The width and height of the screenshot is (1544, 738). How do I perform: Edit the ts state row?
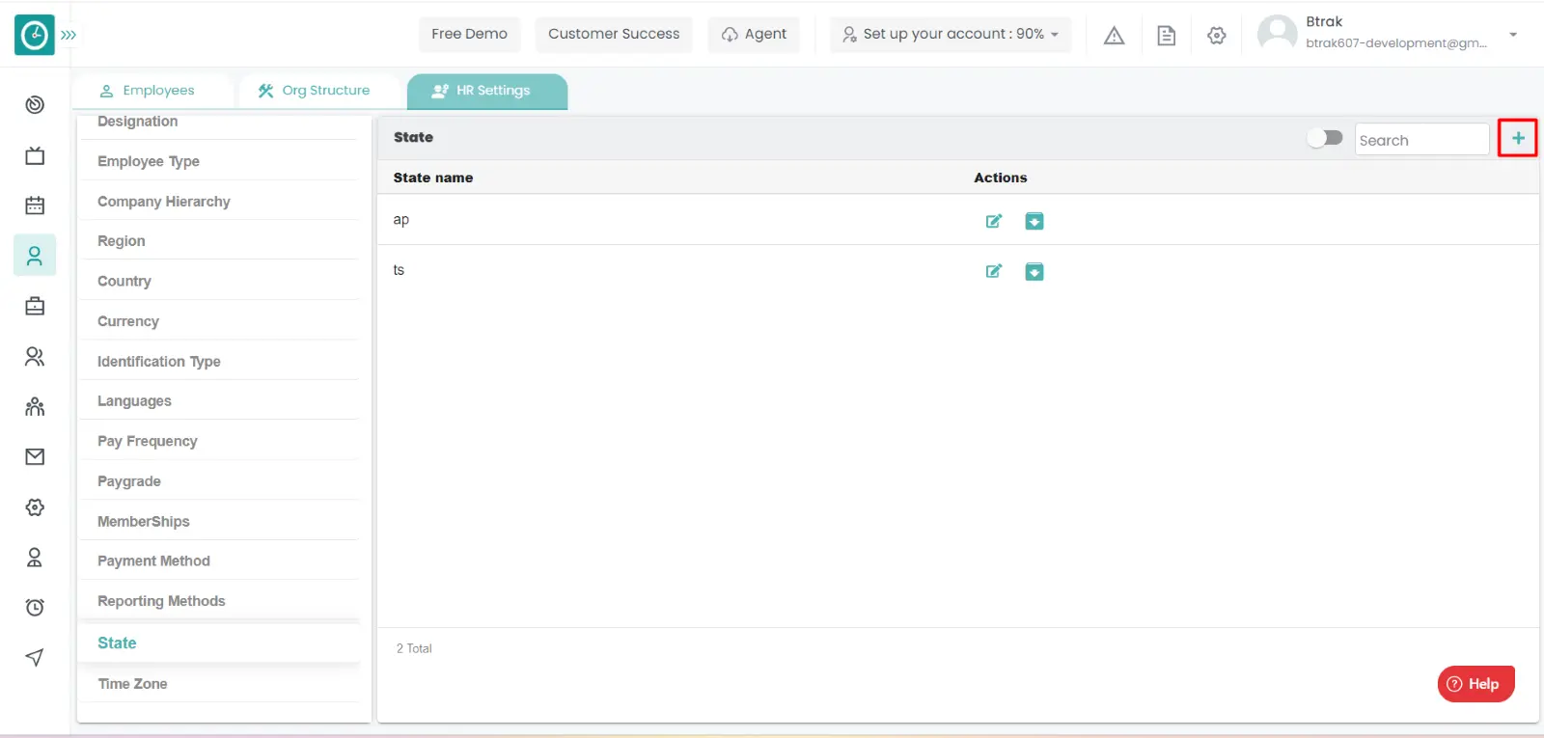(993, 271)
